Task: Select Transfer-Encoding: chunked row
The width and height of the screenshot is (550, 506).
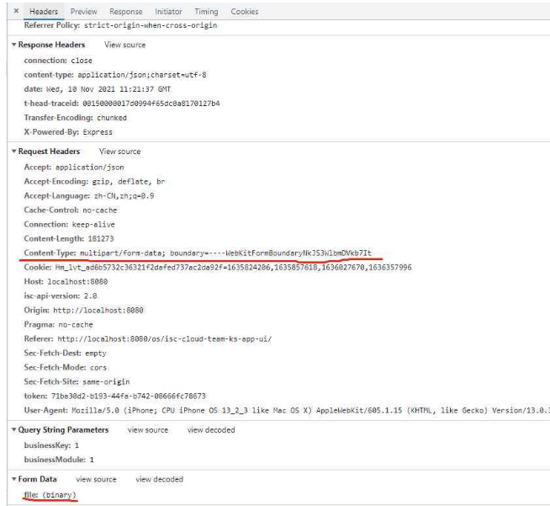Action: pyautogui.click(x=76, y=118)
